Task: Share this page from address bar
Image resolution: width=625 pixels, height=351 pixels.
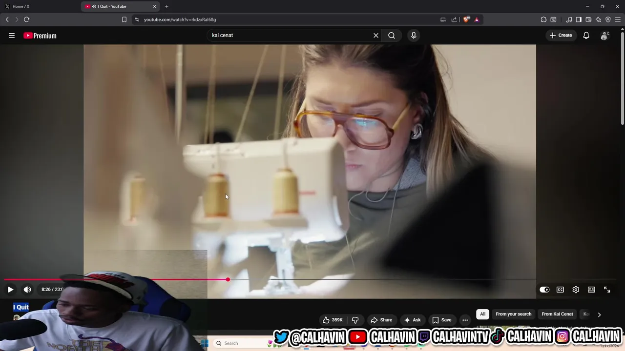Action: [454, 19]
